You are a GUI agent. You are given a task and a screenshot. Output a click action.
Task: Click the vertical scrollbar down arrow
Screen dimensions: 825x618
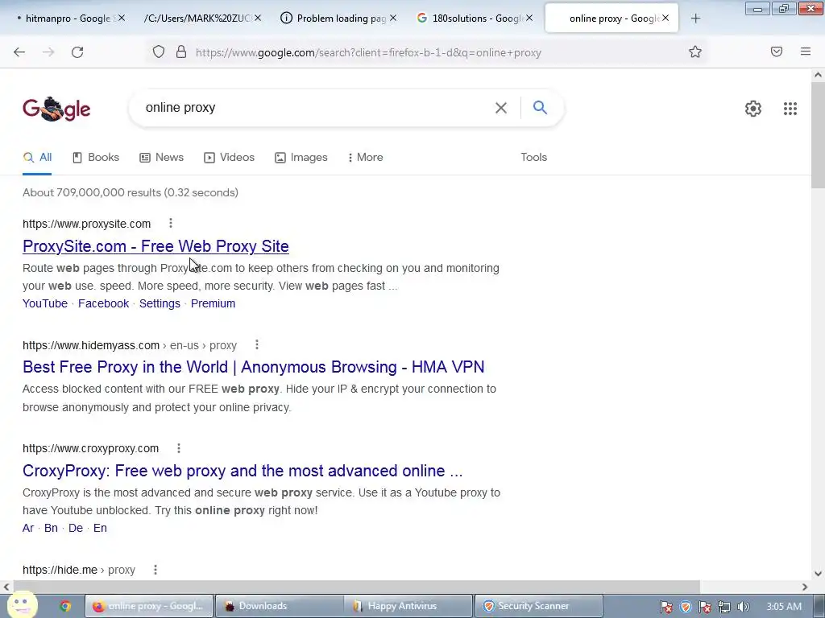(x=818, y=574)
